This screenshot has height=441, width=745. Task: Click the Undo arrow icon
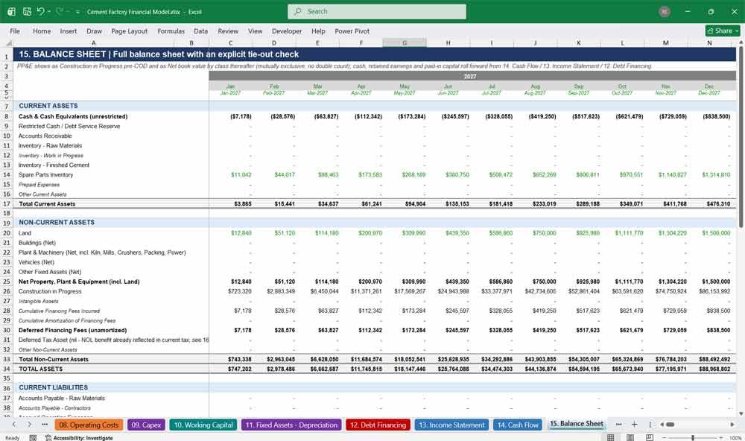pyautogui.click(x=41, y=11)
